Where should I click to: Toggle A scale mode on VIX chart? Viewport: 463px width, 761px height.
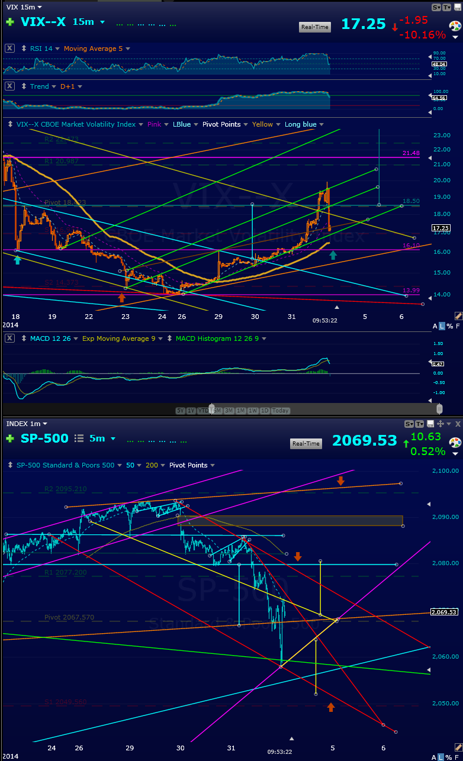pyautogui.click(x=435, y=326)
